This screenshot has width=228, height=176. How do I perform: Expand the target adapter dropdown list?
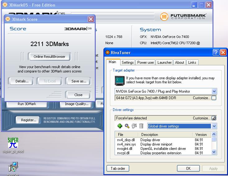tap(214, 91)
